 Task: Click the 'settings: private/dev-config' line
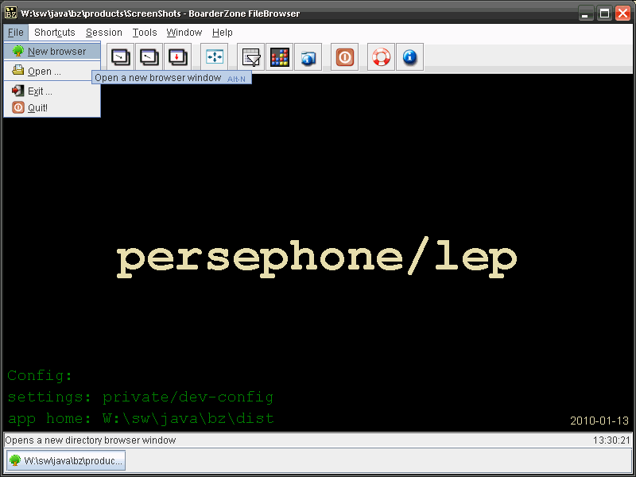click(141, 397)
